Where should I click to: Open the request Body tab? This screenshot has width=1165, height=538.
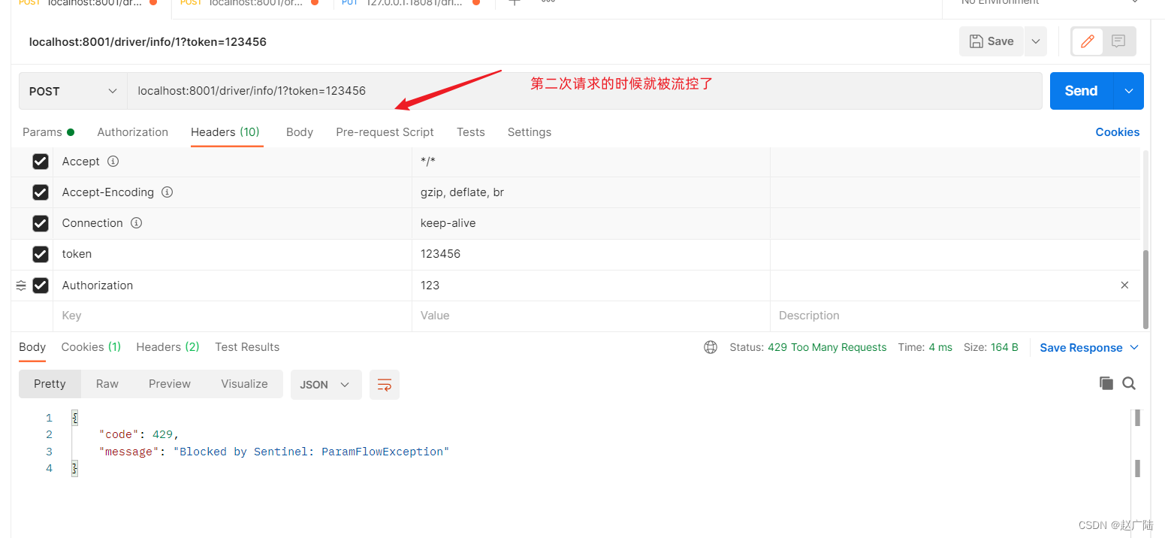tap(300, 131)
